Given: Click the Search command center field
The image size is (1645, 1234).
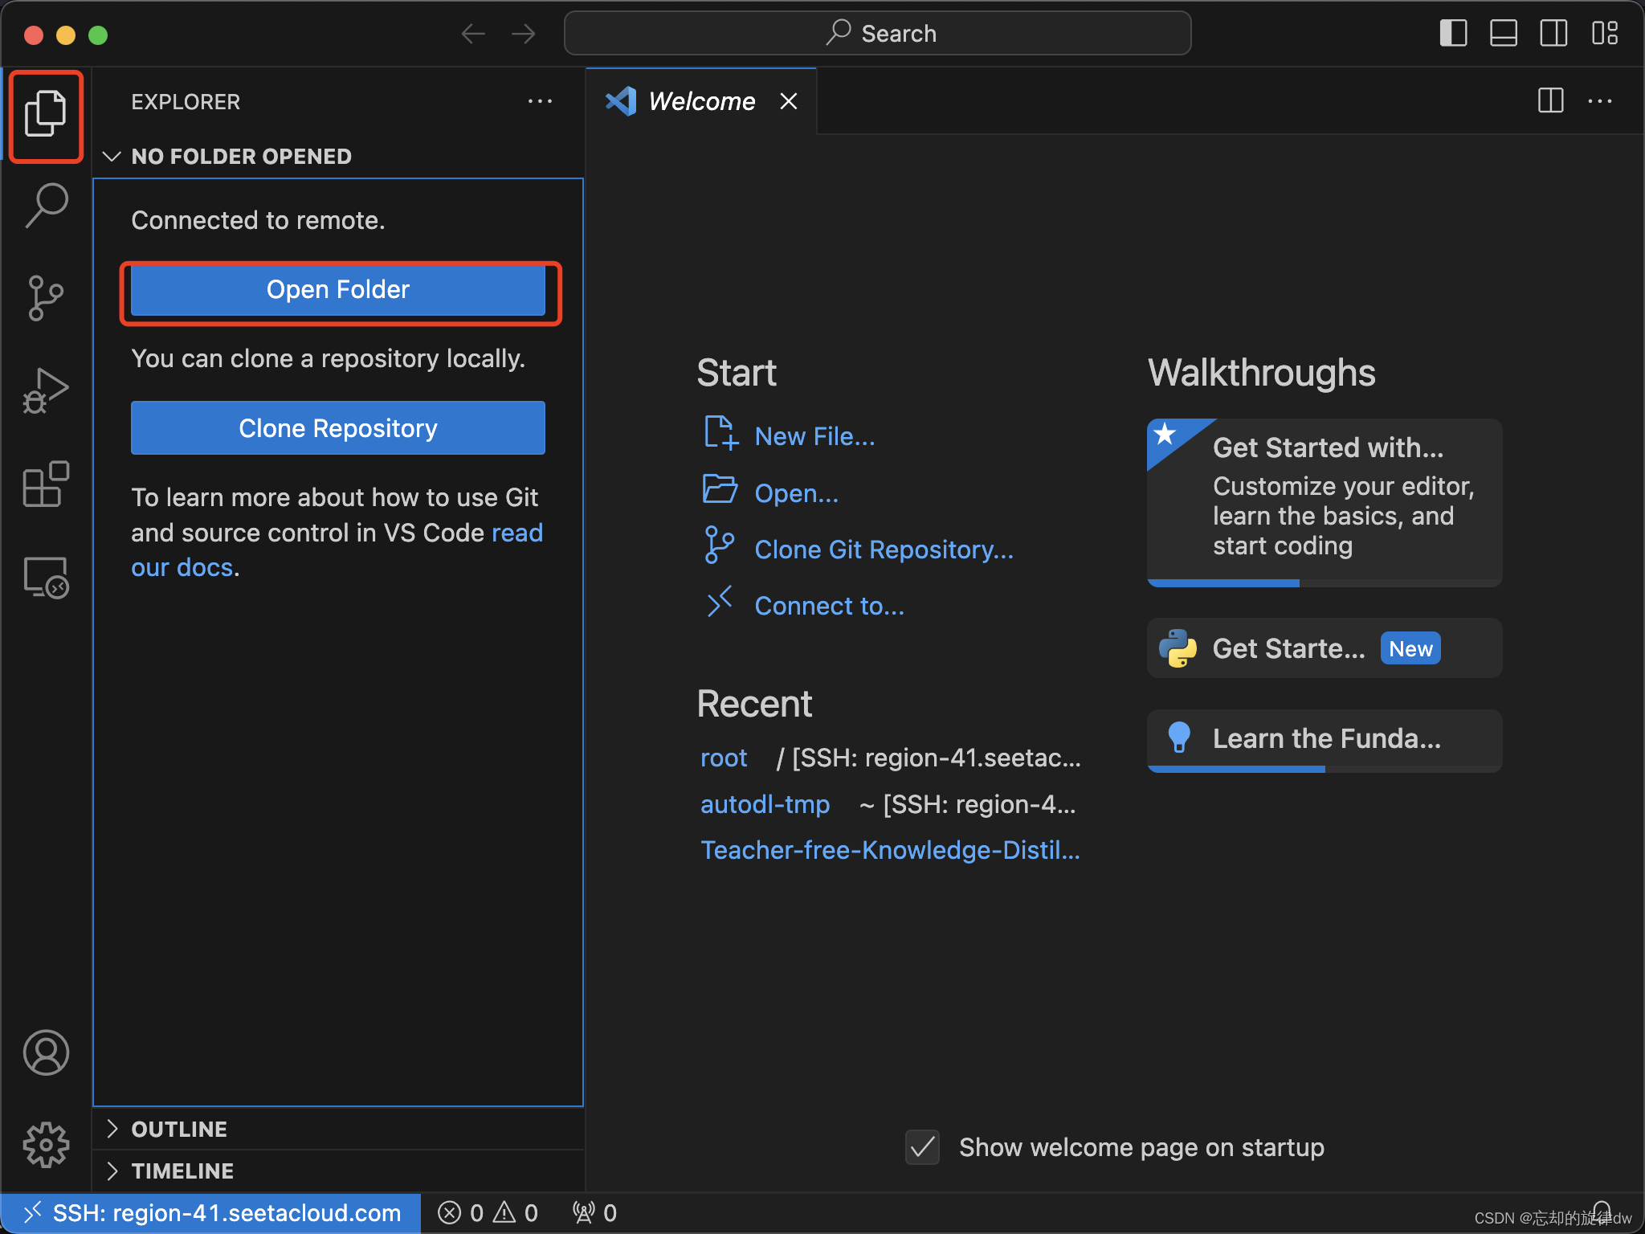Looking at the screenshot, I should [877, 34].
